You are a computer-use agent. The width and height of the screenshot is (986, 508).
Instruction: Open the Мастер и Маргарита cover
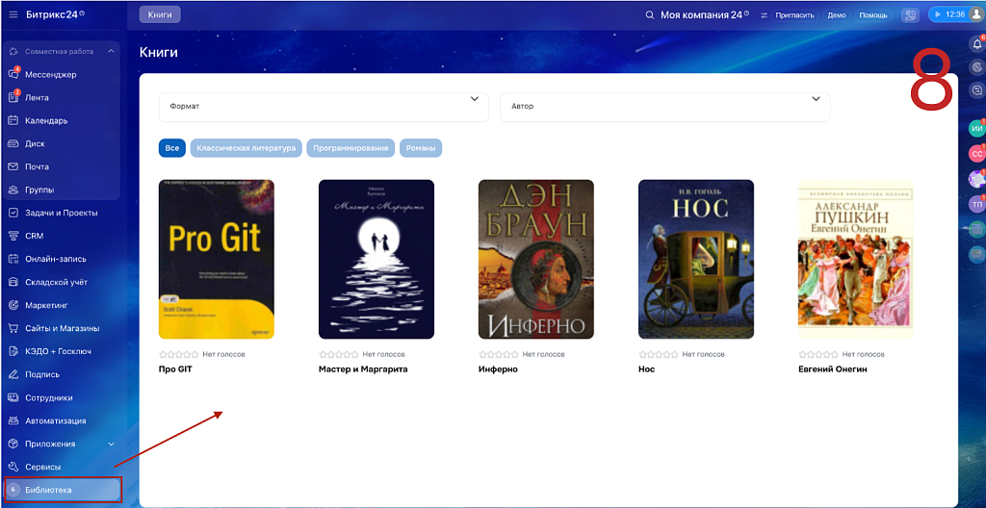click(x=376, y=259)
